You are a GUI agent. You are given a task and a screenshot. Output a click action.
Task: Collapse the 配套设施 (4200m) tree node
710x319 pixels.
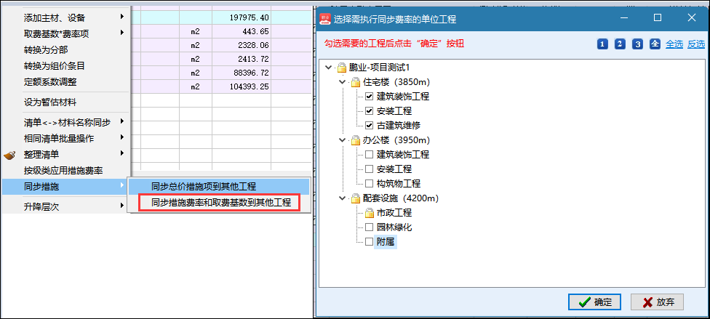point(343,198)
